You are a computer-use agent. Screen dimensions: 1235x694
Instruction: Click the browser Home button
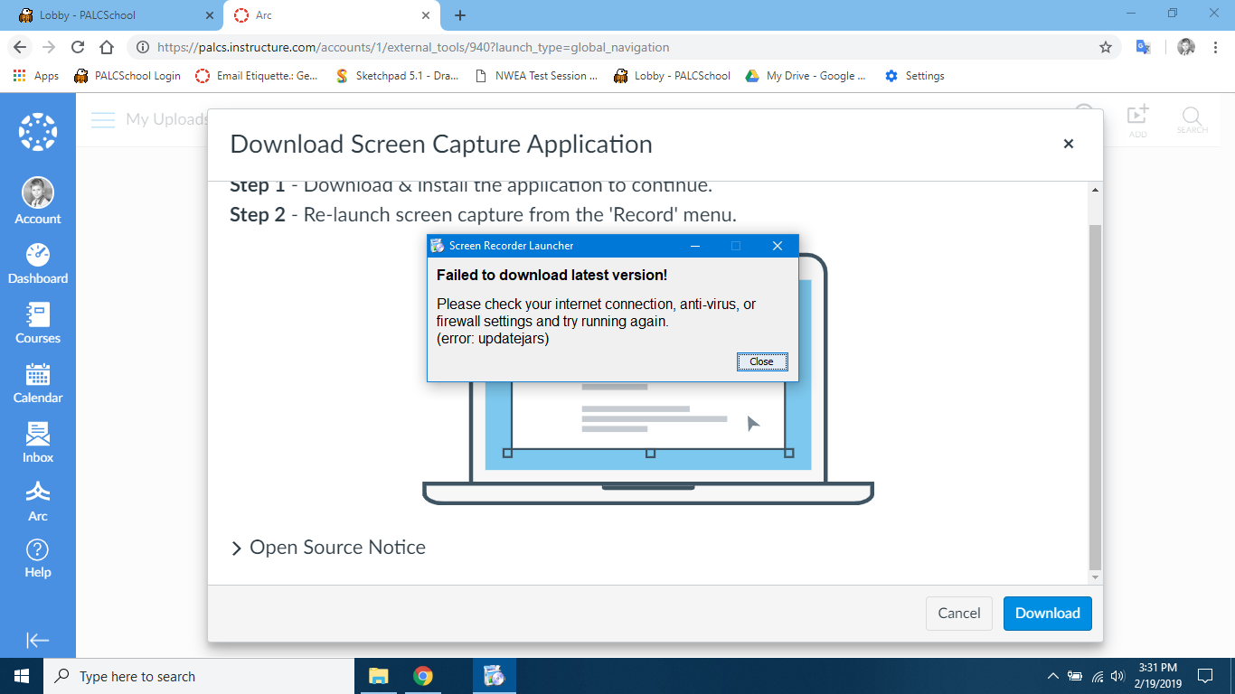[x=107, y=47]
